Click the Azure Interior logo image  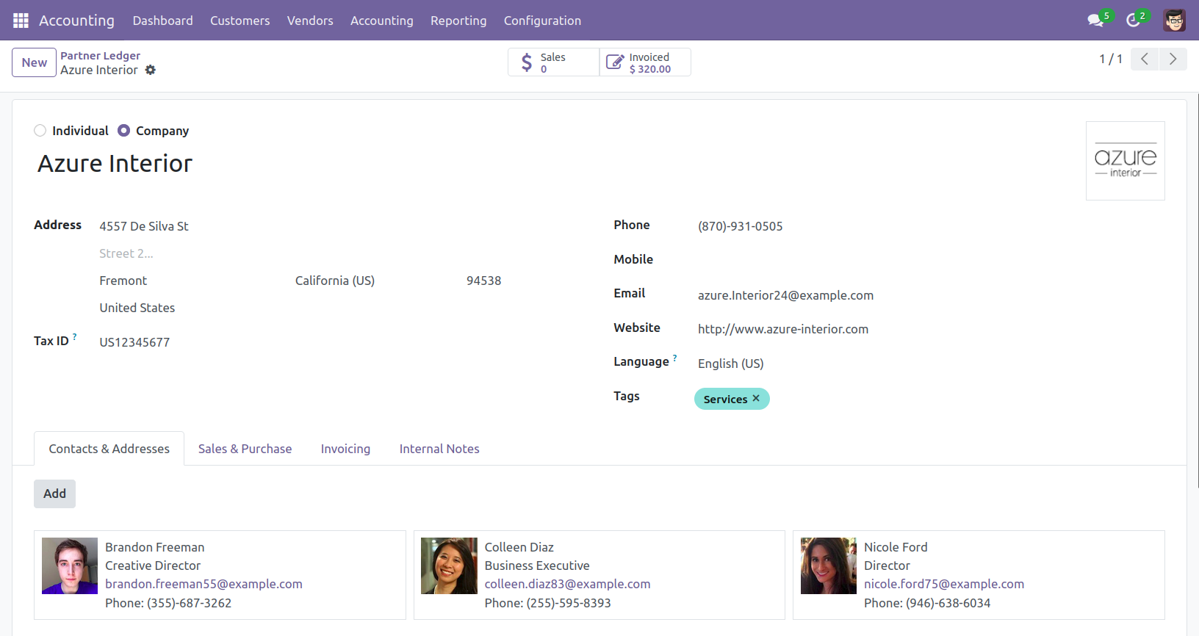click(x=1125, y=161)
